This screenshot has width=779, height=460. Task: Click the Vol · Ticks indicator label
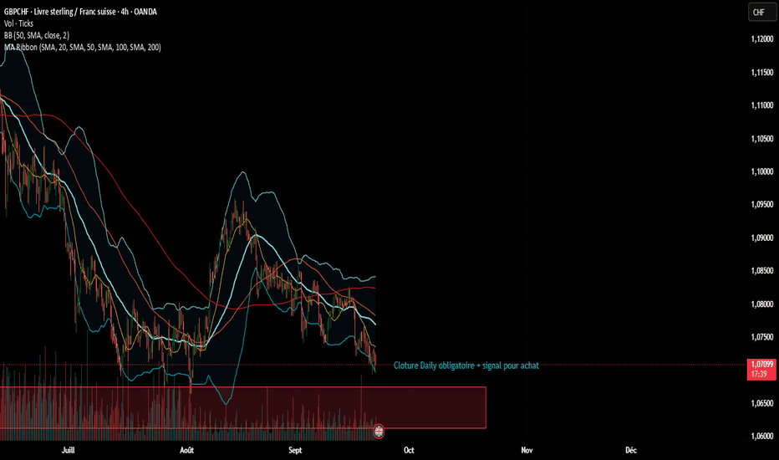point(19,23)
